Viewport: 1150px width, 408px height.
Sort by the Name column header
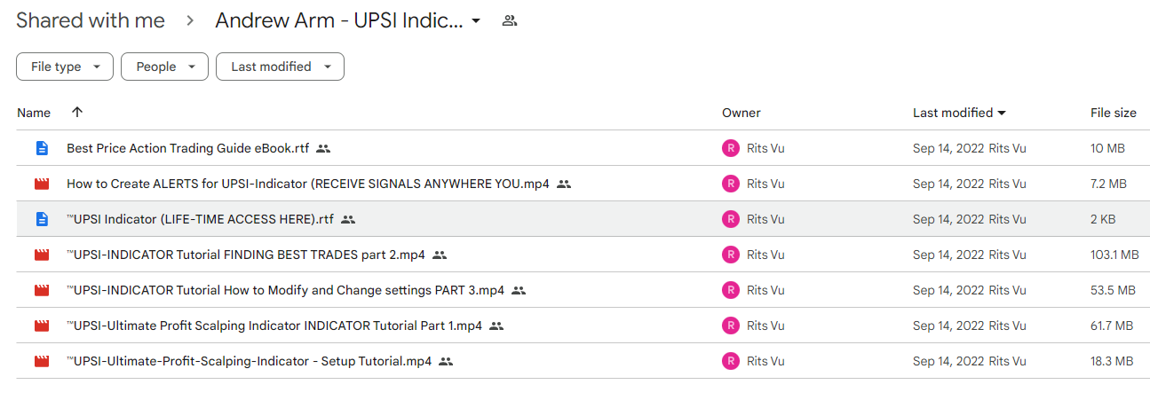[x=34, y=113]
